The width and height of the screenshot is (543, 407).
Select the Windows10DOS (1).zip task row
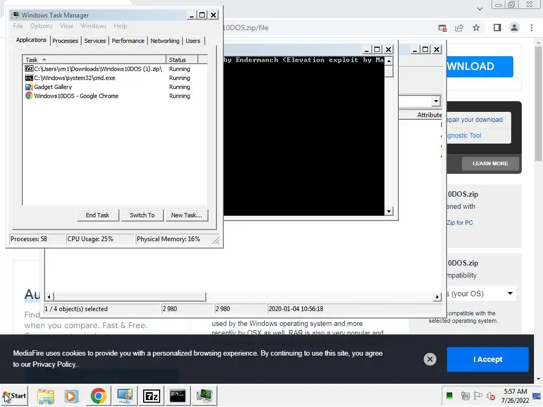115,69
